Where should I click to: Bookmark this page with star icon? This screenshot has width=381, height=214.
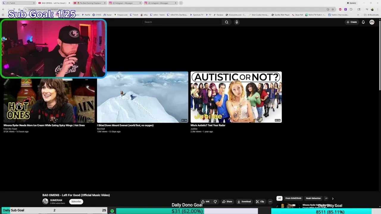333,9
